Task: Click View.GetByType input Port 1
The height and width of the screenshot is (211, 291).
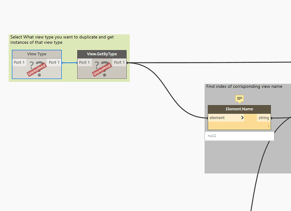Action: tap(84, 62)
